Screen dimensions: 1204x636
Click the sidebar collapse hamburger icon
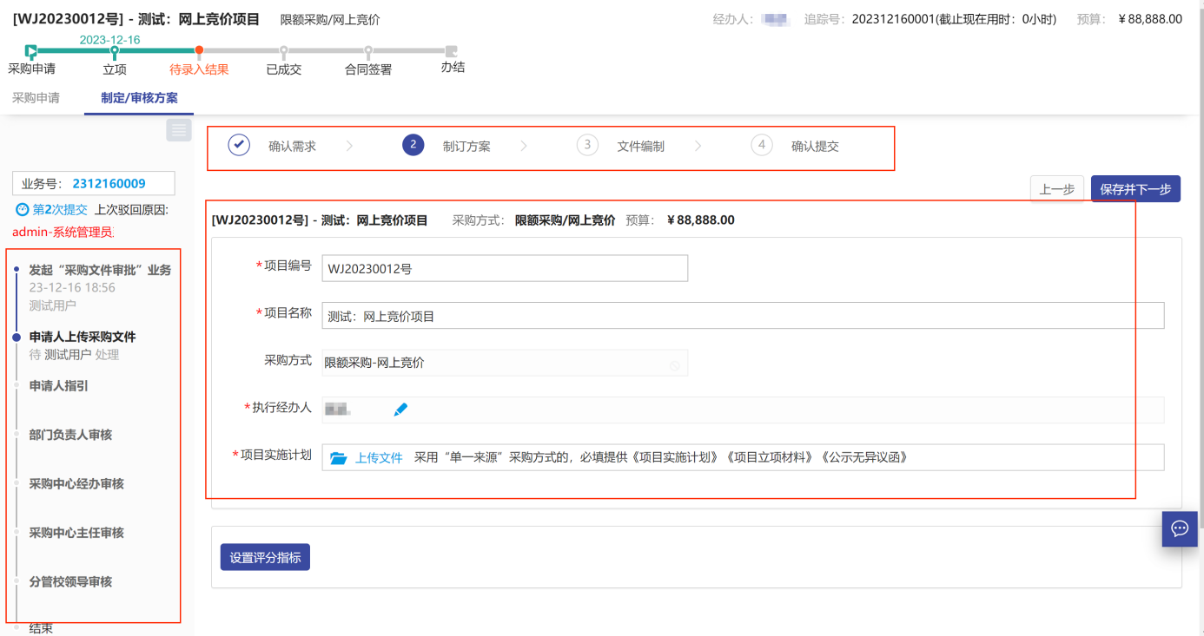pos(179,130)
